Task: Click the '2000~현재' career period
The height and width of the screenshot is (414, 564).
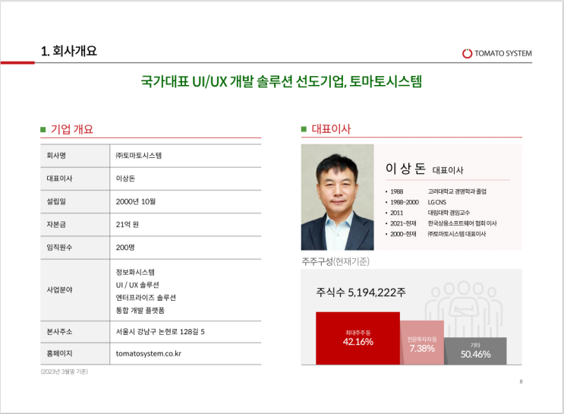Action: point(403,234)
